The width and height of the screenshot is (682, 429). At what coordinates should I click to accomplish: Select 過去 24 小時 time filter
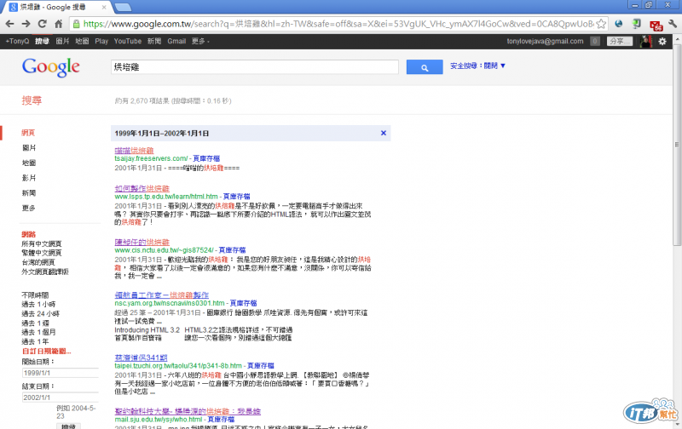pos(40,313)
